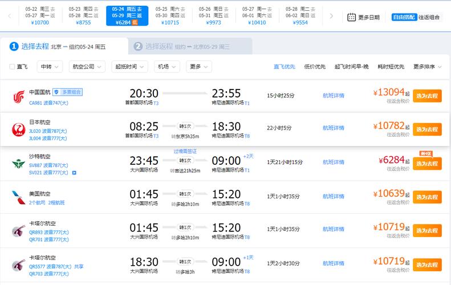Open 航班详情 for Japan Airlines flight

point(334,128)
